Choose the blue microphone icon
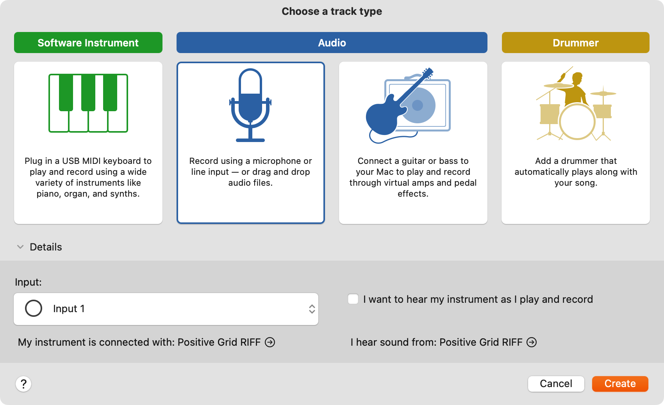664x405 pixels. [250, 105]
